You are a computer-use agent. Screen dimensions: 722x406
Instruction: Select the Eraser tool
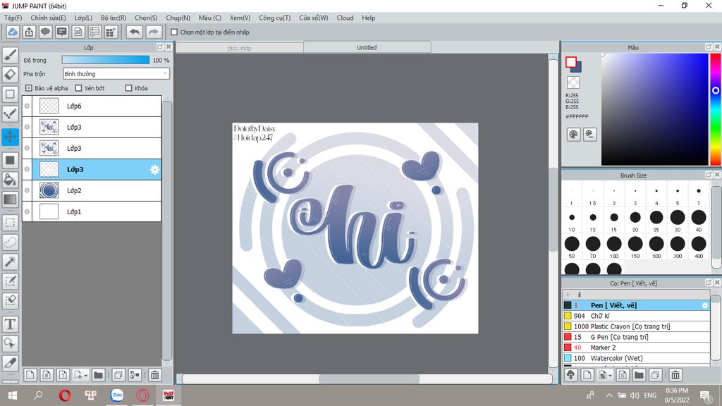(10, 74)
